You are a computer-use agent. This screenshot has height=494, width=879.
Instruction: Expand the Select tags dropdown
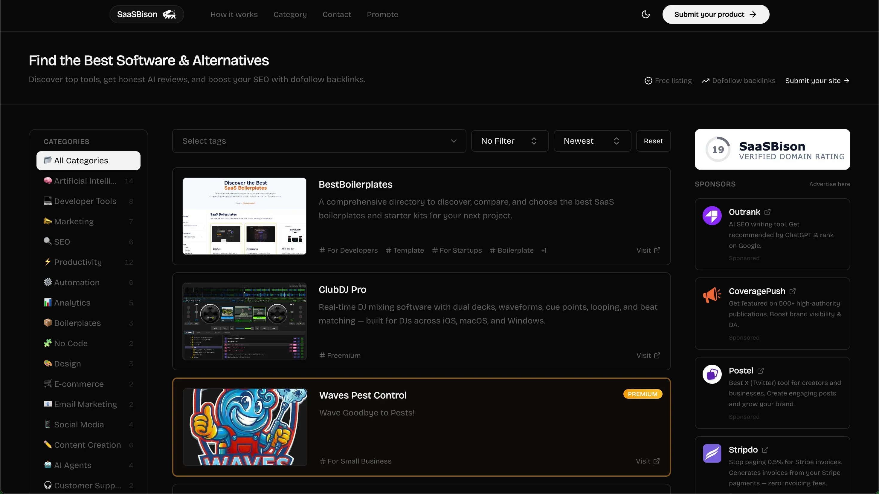tap(319, 141)
